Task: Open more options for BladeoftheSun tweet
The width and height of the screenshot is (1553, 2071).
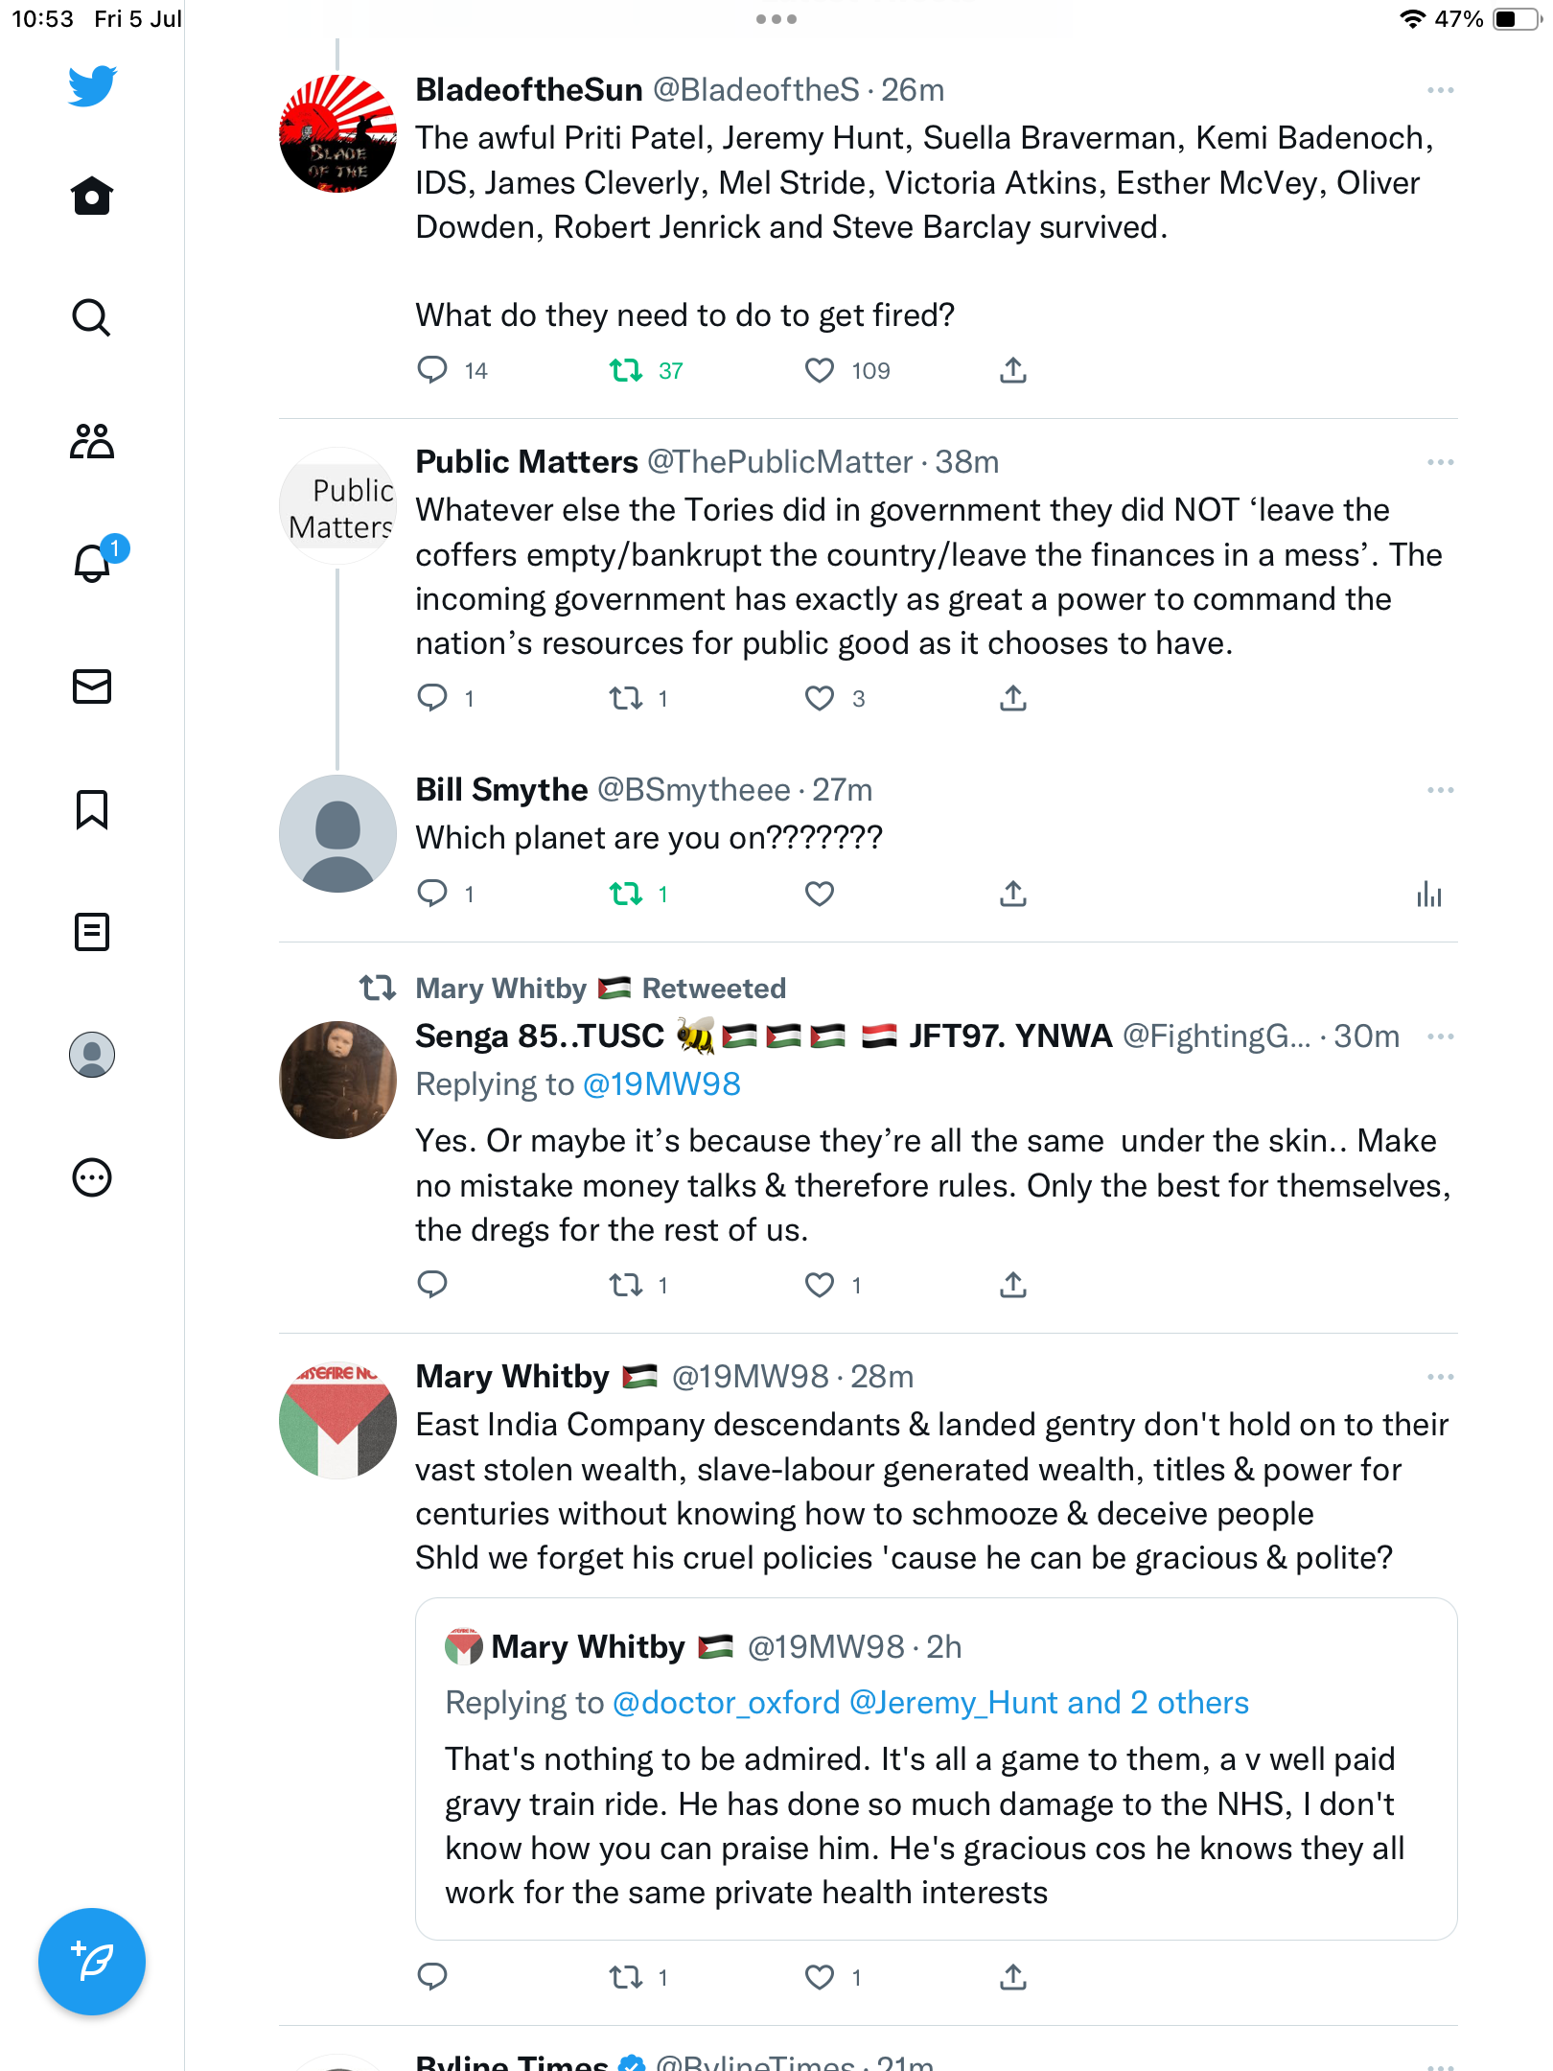Action: (1440, 90)
